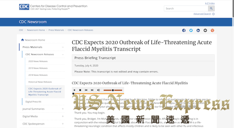
Task: Open the Advanced Search link
Action: pos(202,14)
